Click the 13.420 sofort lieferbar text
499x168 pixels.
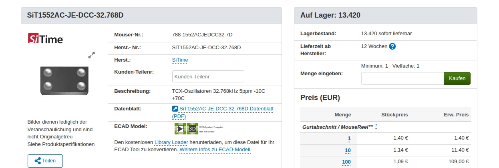[386, 33]
